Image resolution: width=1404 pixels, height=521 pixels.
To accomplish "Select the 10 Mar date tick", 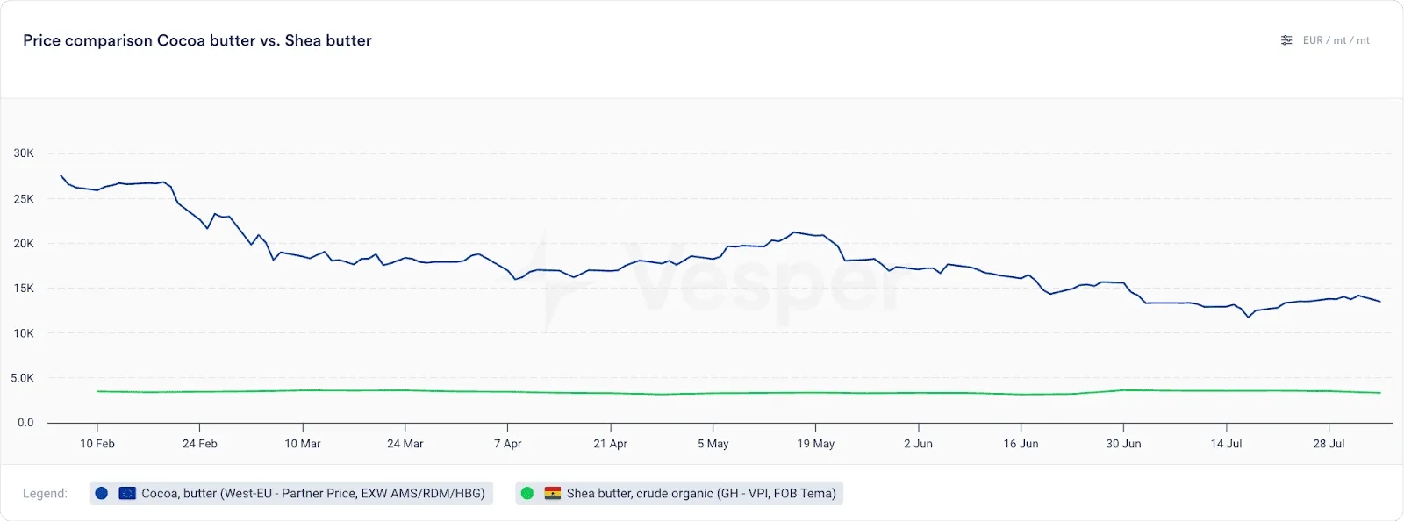I will [x=303, y=444].
